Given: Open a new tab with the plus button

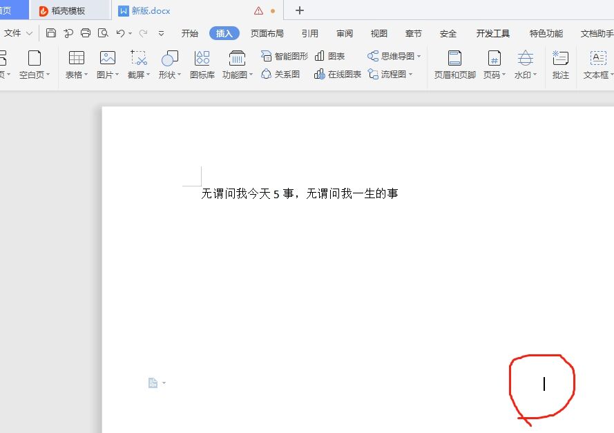Looking at the screenshot, I should tap(299, 10).
